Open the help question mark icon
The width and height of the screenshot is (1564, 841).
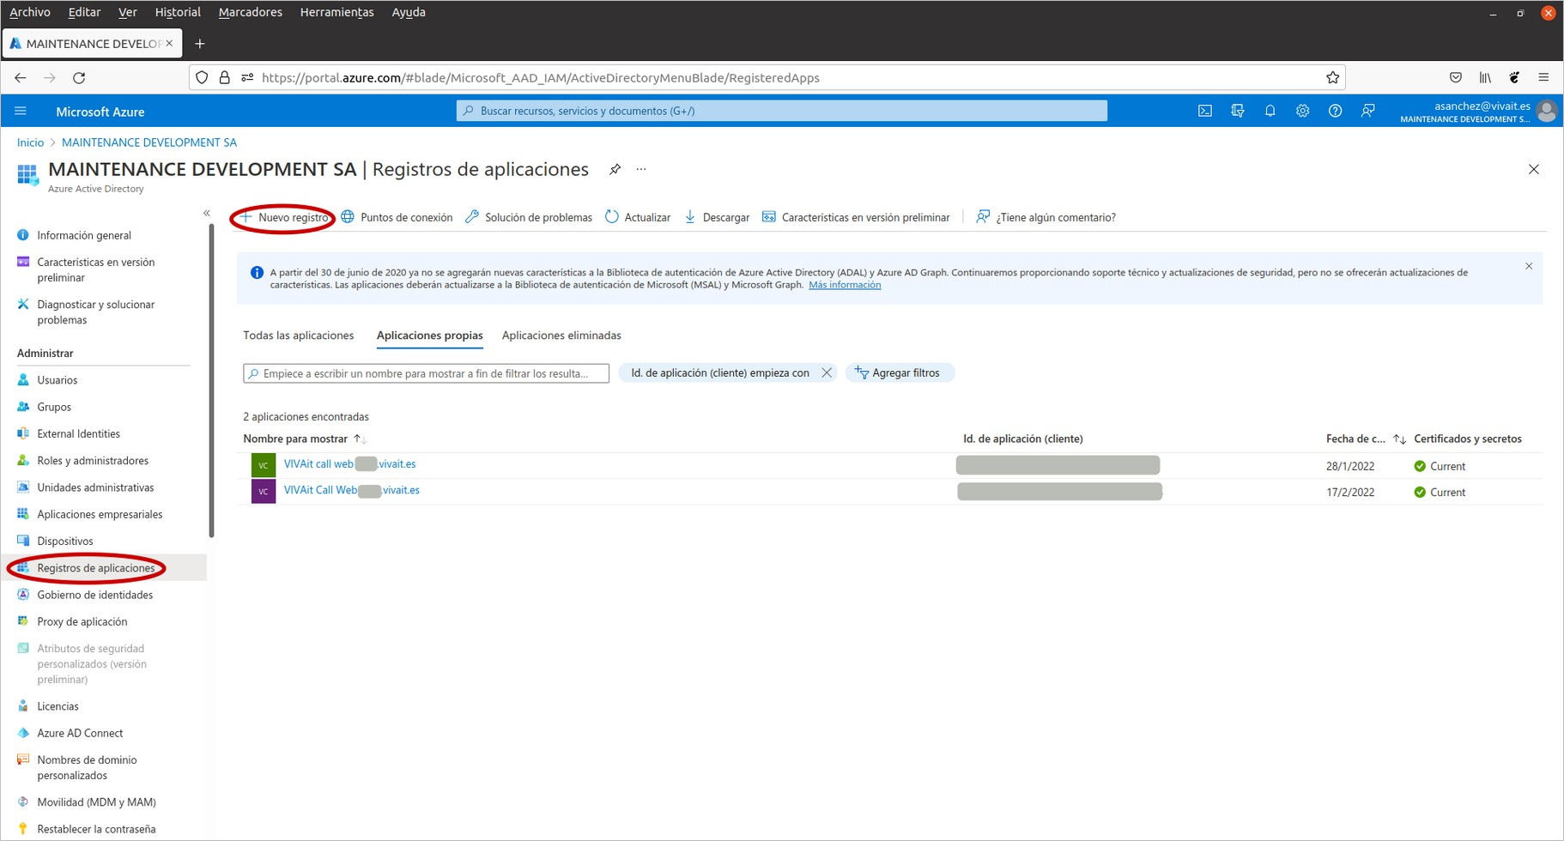coord(1335,111)
